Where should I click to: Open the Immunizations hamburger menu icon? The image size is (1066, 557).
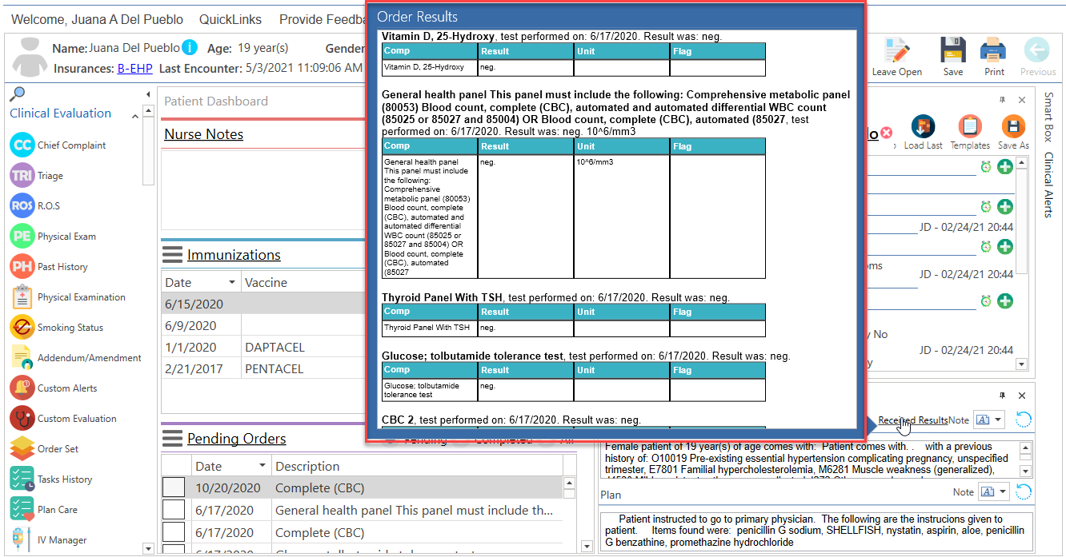click(x=172, y=255)
